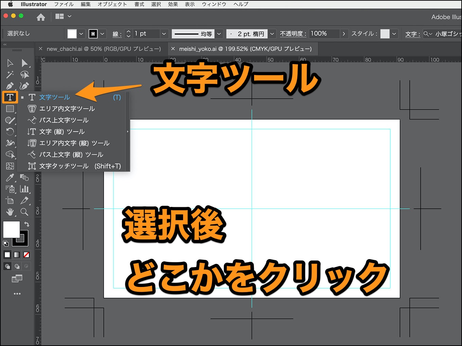Open the fill color dropdown in the control bar

(81, 34)
